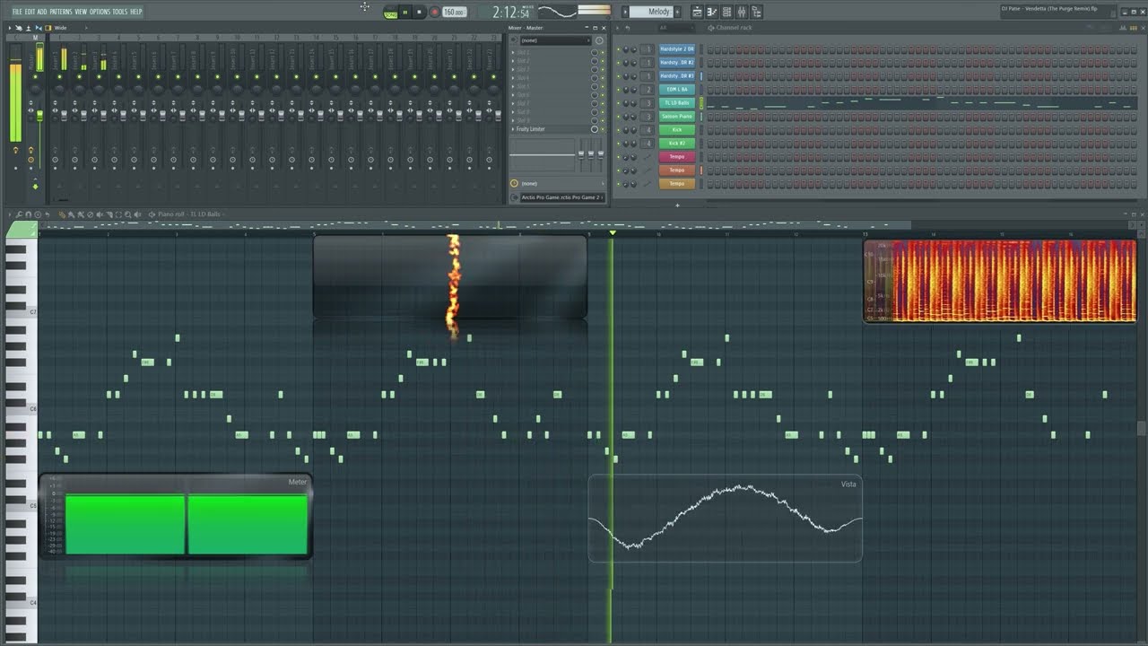Open the VIEW menu
1148x646 pixels.
pos(81,12)
